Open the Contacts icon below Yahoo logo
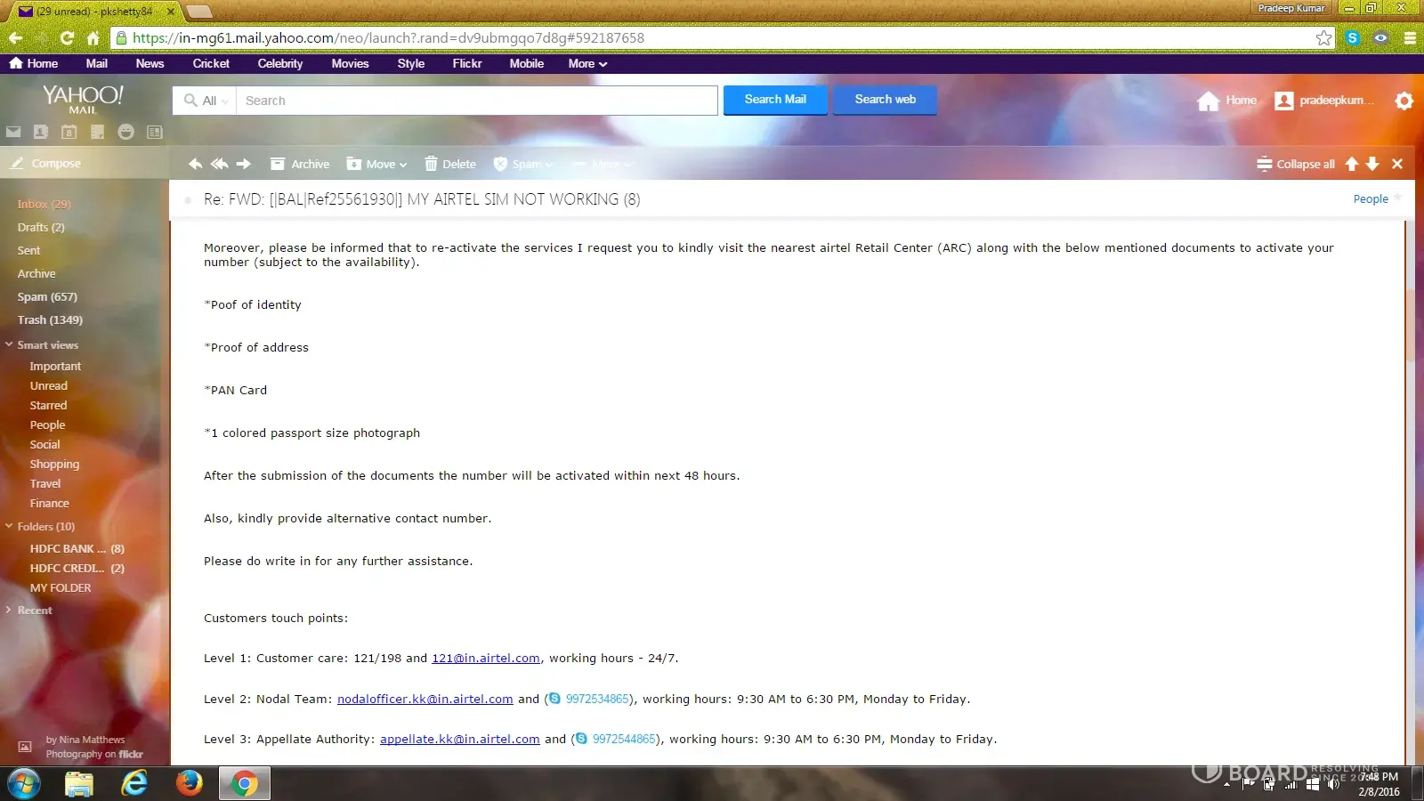1424x801 pixels. 41,132
